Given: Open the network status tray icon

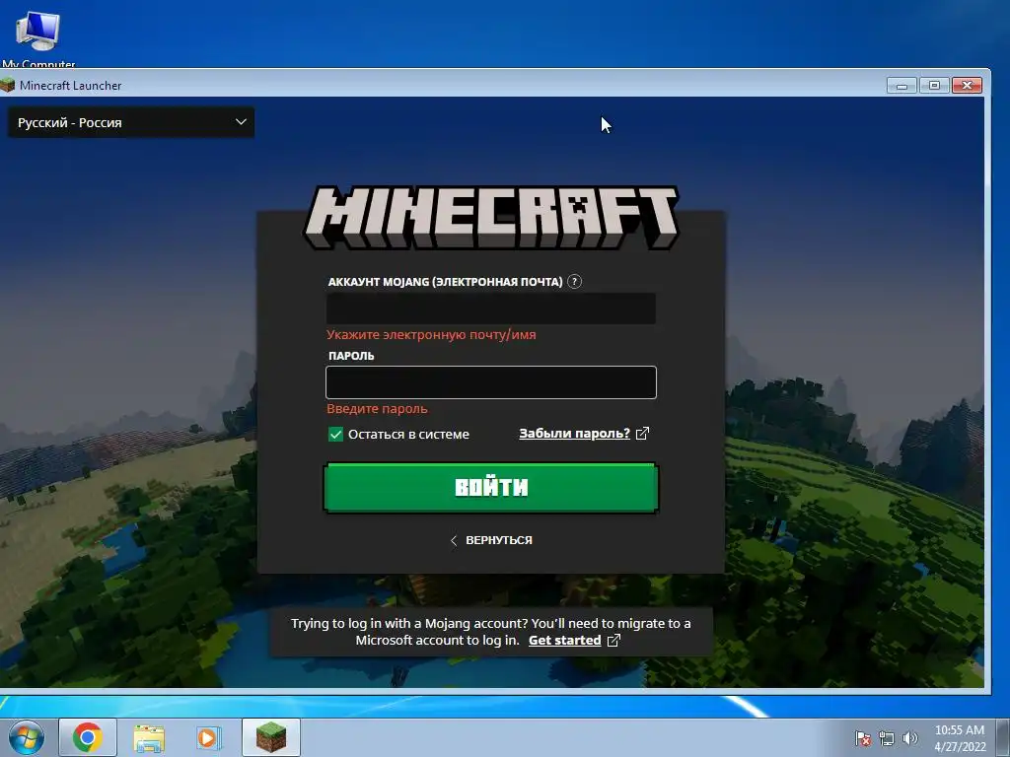Looking at the screenshot, I should point(887,738).
